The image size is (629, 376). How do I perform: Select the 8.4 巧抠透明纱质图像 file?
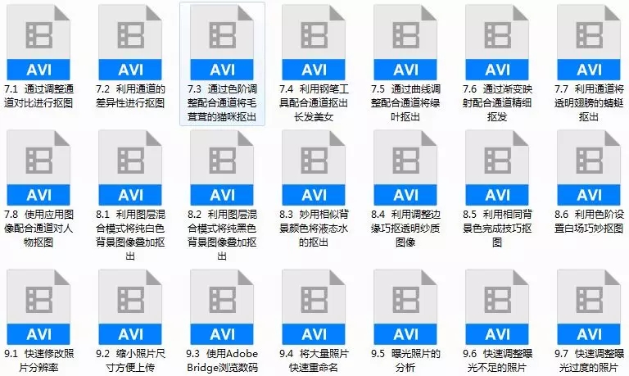click(x=405, y=168)
